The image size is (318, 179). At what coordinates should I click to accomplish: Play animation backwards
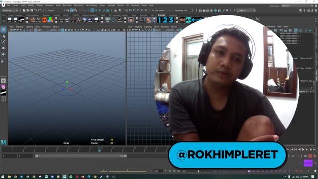pos(299,149)
